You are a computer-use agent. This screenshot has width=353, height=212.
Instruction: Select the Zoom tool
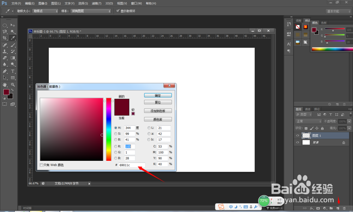(13, 85)
